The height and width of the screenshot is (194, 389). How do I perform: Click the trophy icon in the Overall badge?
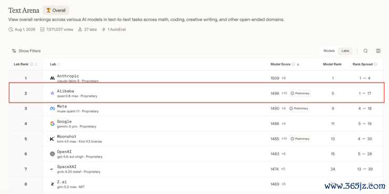pyautogui.click(x=48, y=10)
